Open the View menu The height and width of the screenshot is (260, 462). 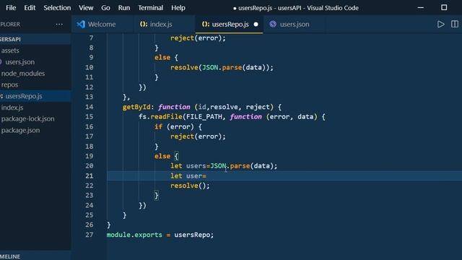pyautogui.click(x=86, y=8)
